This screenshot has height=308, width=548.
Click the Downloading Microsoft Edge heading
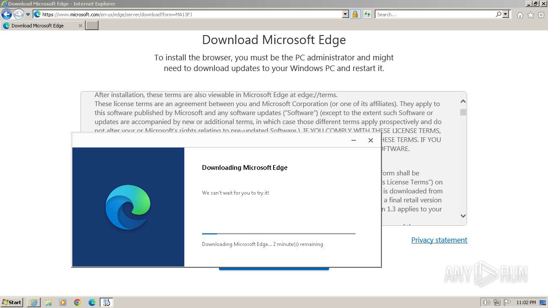pyautogui.click(x=244, y=168)
